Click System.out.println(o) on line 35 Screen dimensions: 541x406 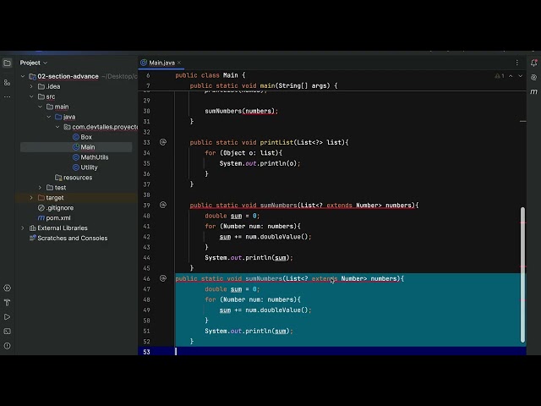(260, 163)
